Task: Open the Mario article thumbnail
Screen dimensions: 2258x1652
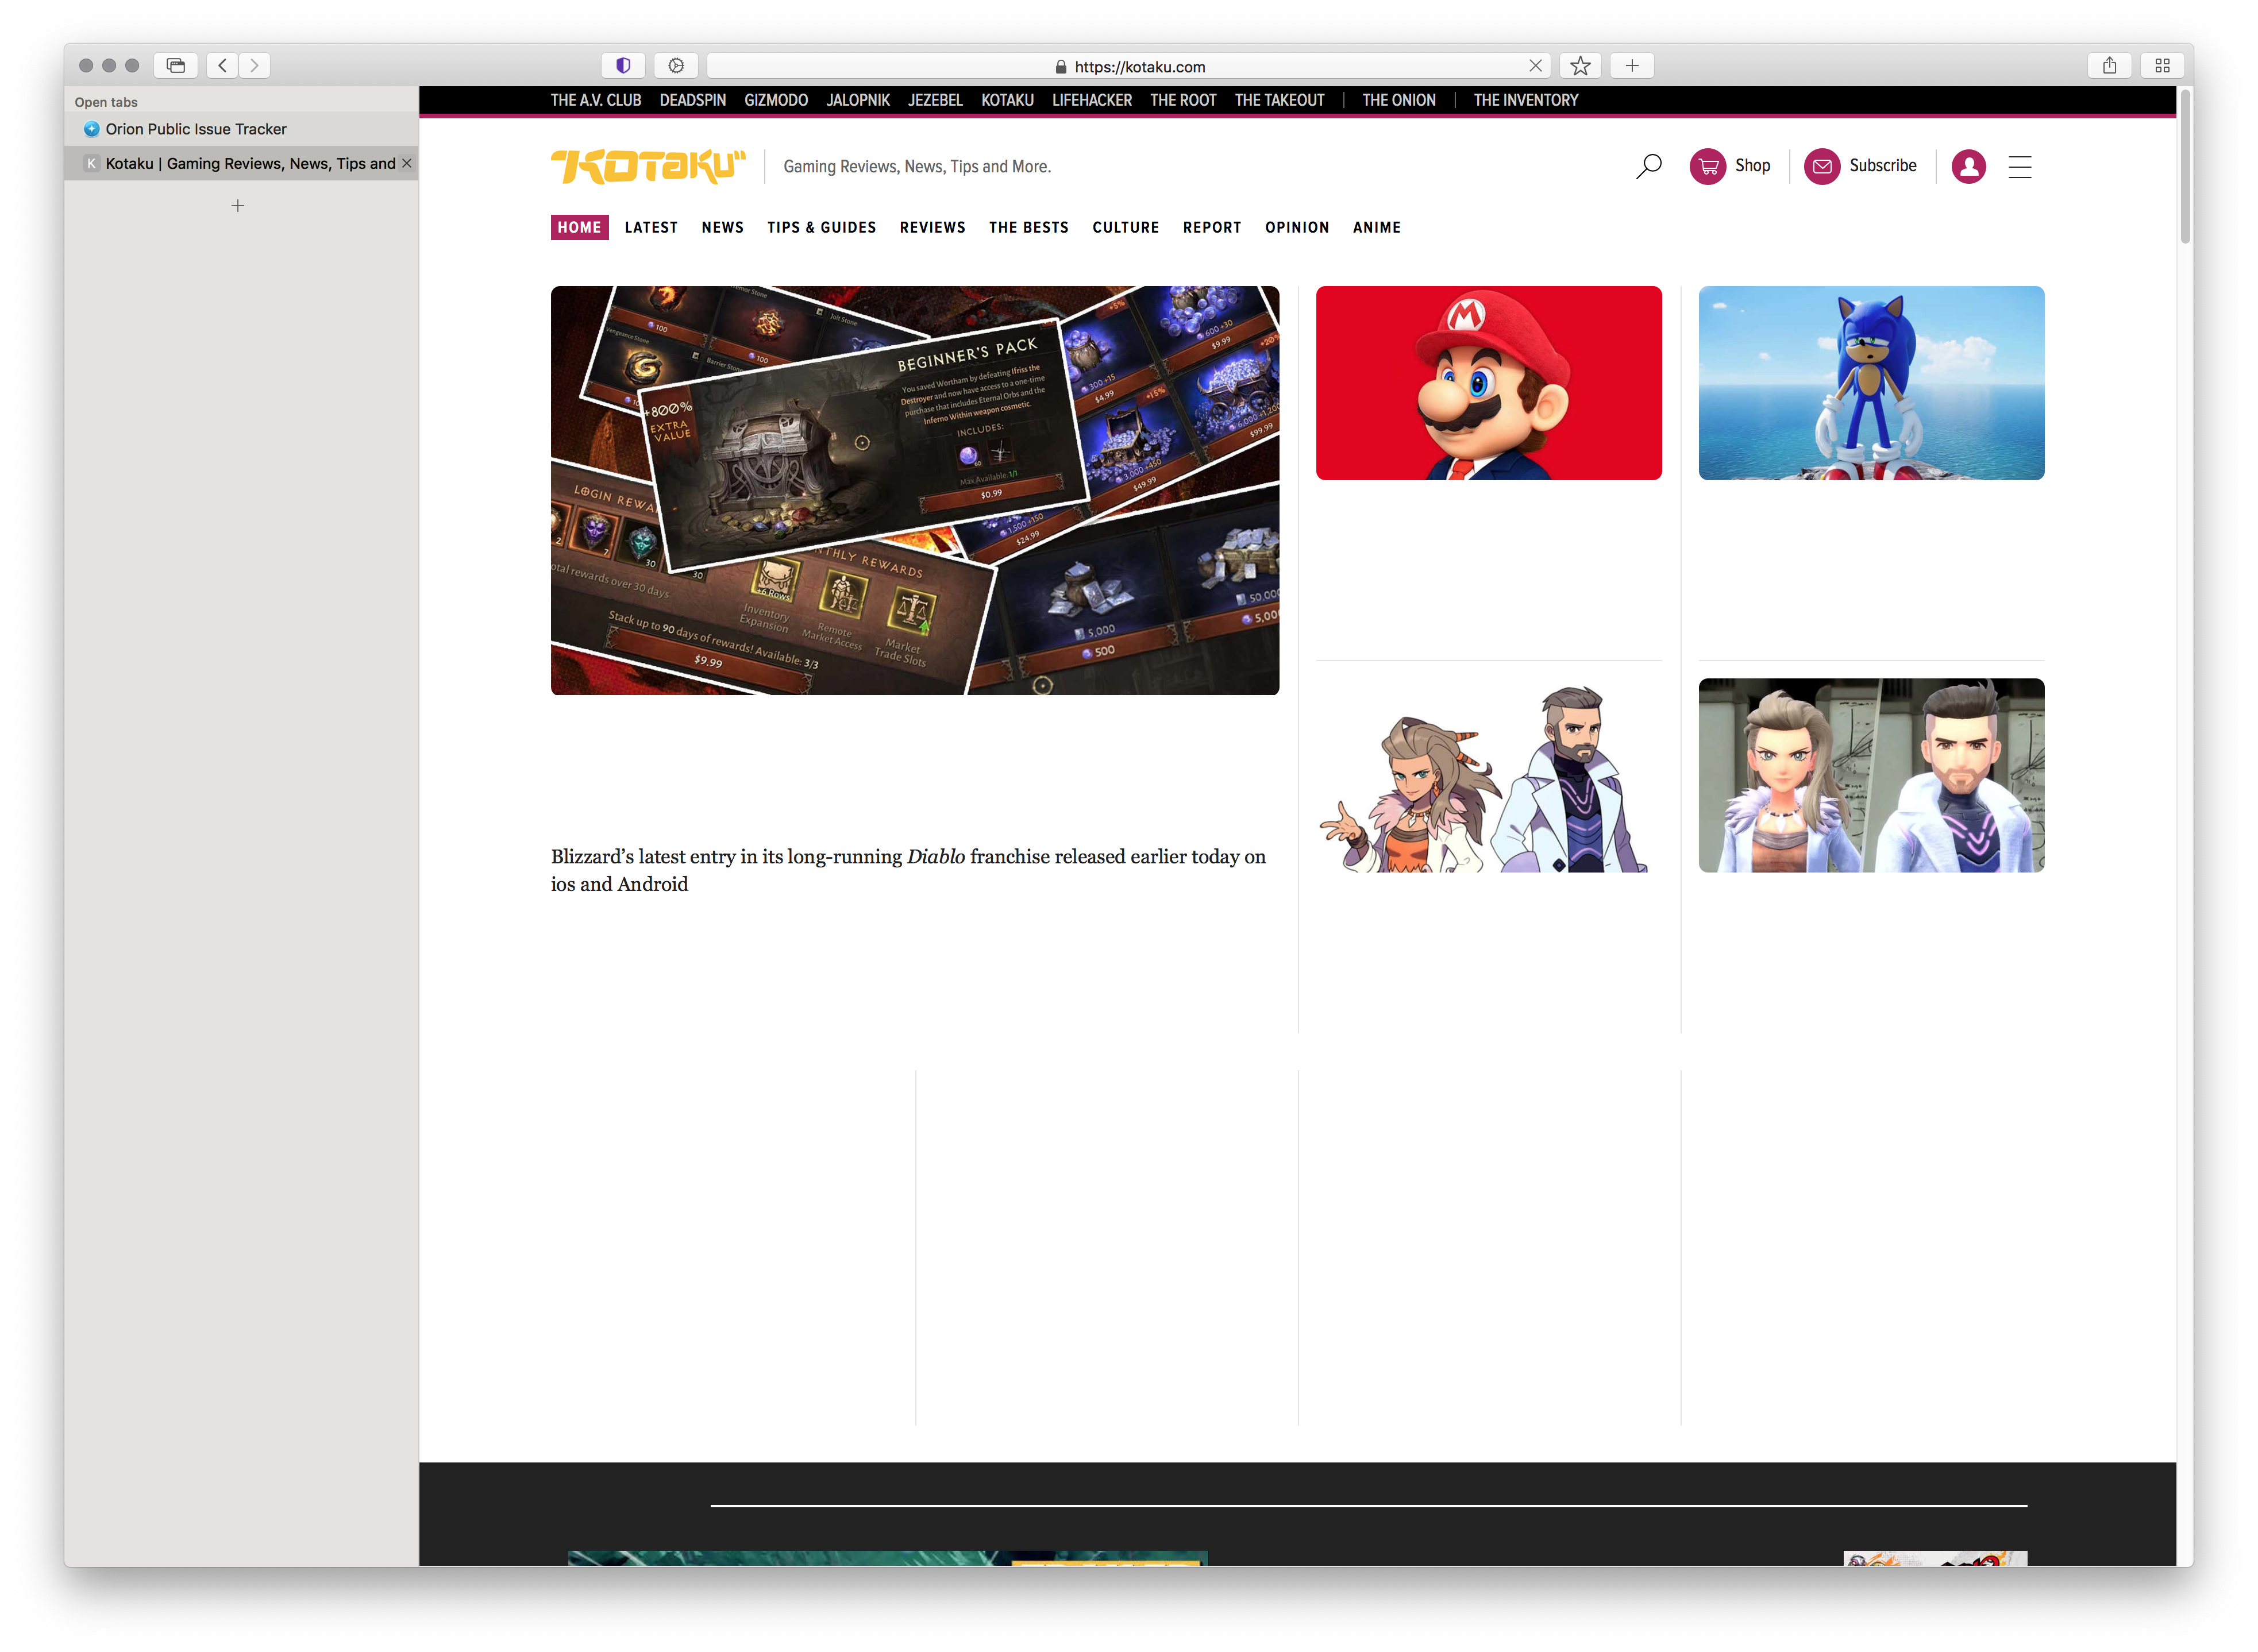Action: pyautogui.click(x=1488, y=383)
